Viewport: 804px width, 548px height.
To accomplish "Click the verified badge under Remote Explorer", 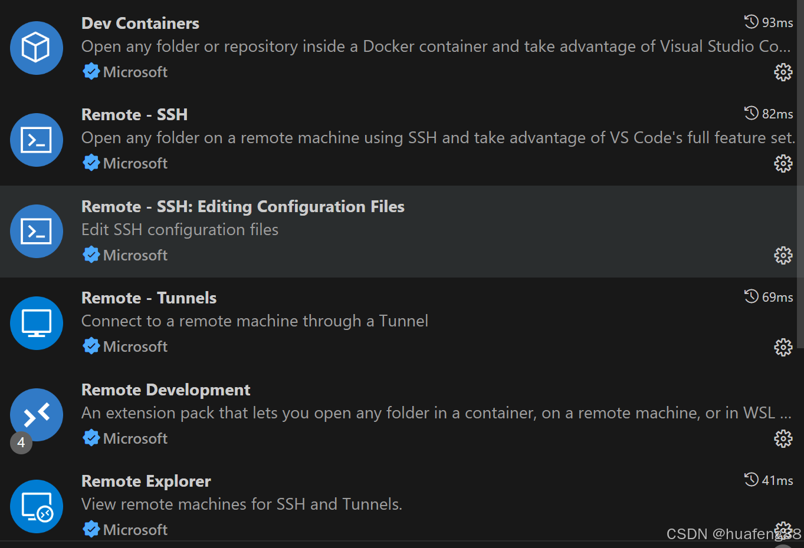I will pos(91,529).
